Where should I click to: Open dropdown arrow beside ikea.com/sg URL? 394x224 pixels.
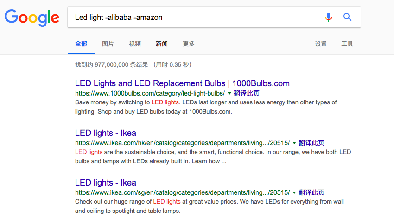294,192
